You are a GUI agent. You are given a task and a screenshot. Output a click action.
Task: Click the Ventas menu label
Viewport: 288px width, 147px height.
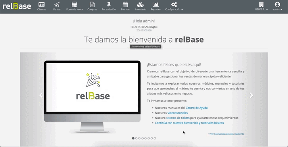click(x=57, y=10)
